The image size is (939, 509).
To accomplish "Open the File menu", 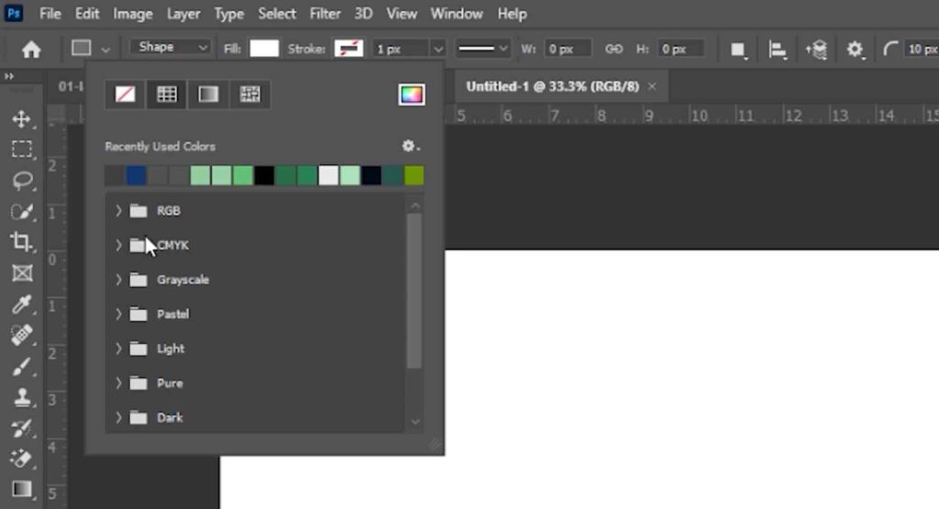I will (50, 14).
